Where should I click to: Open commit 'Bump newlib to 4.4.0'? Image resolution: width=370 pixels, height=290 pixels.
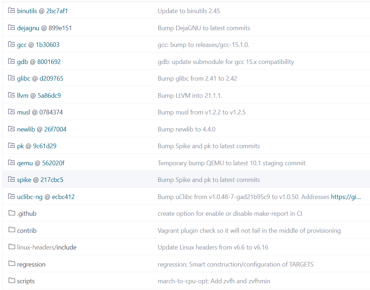pos(186,129)
